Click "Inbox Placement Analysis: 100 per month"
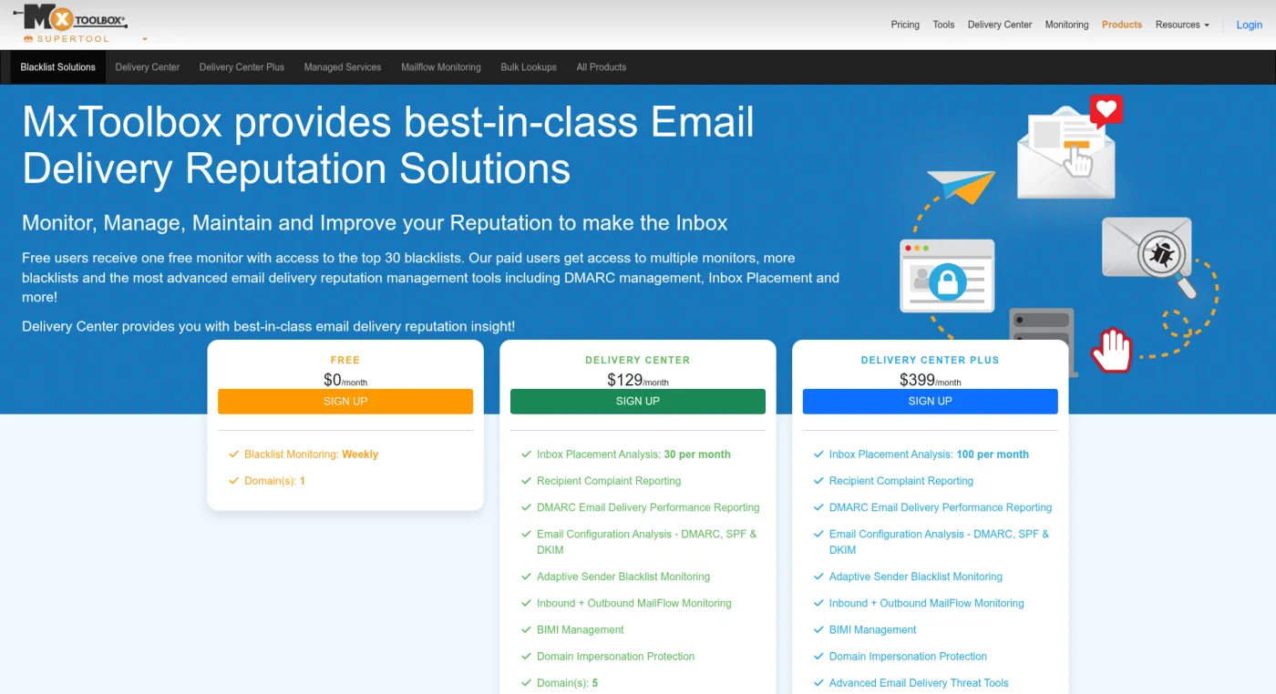 [929, 454]
